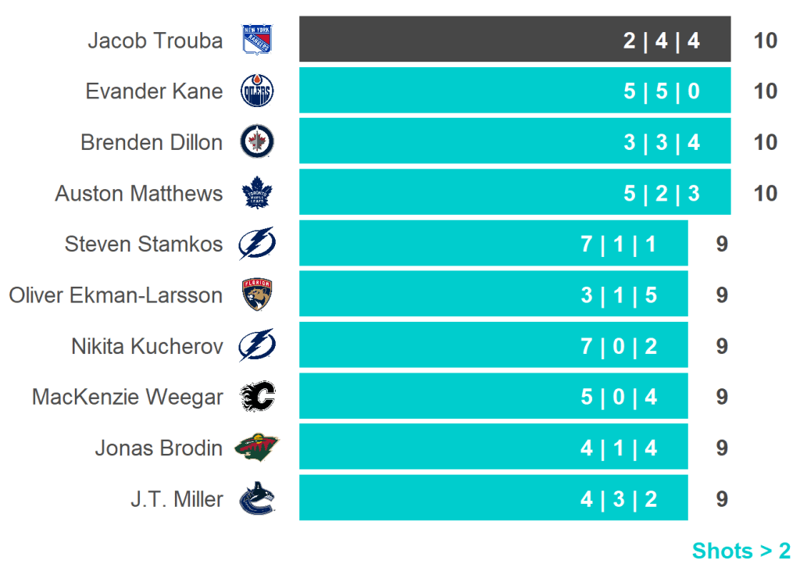Click the 7 | 1 | 1 bar label

click(619, 244)
